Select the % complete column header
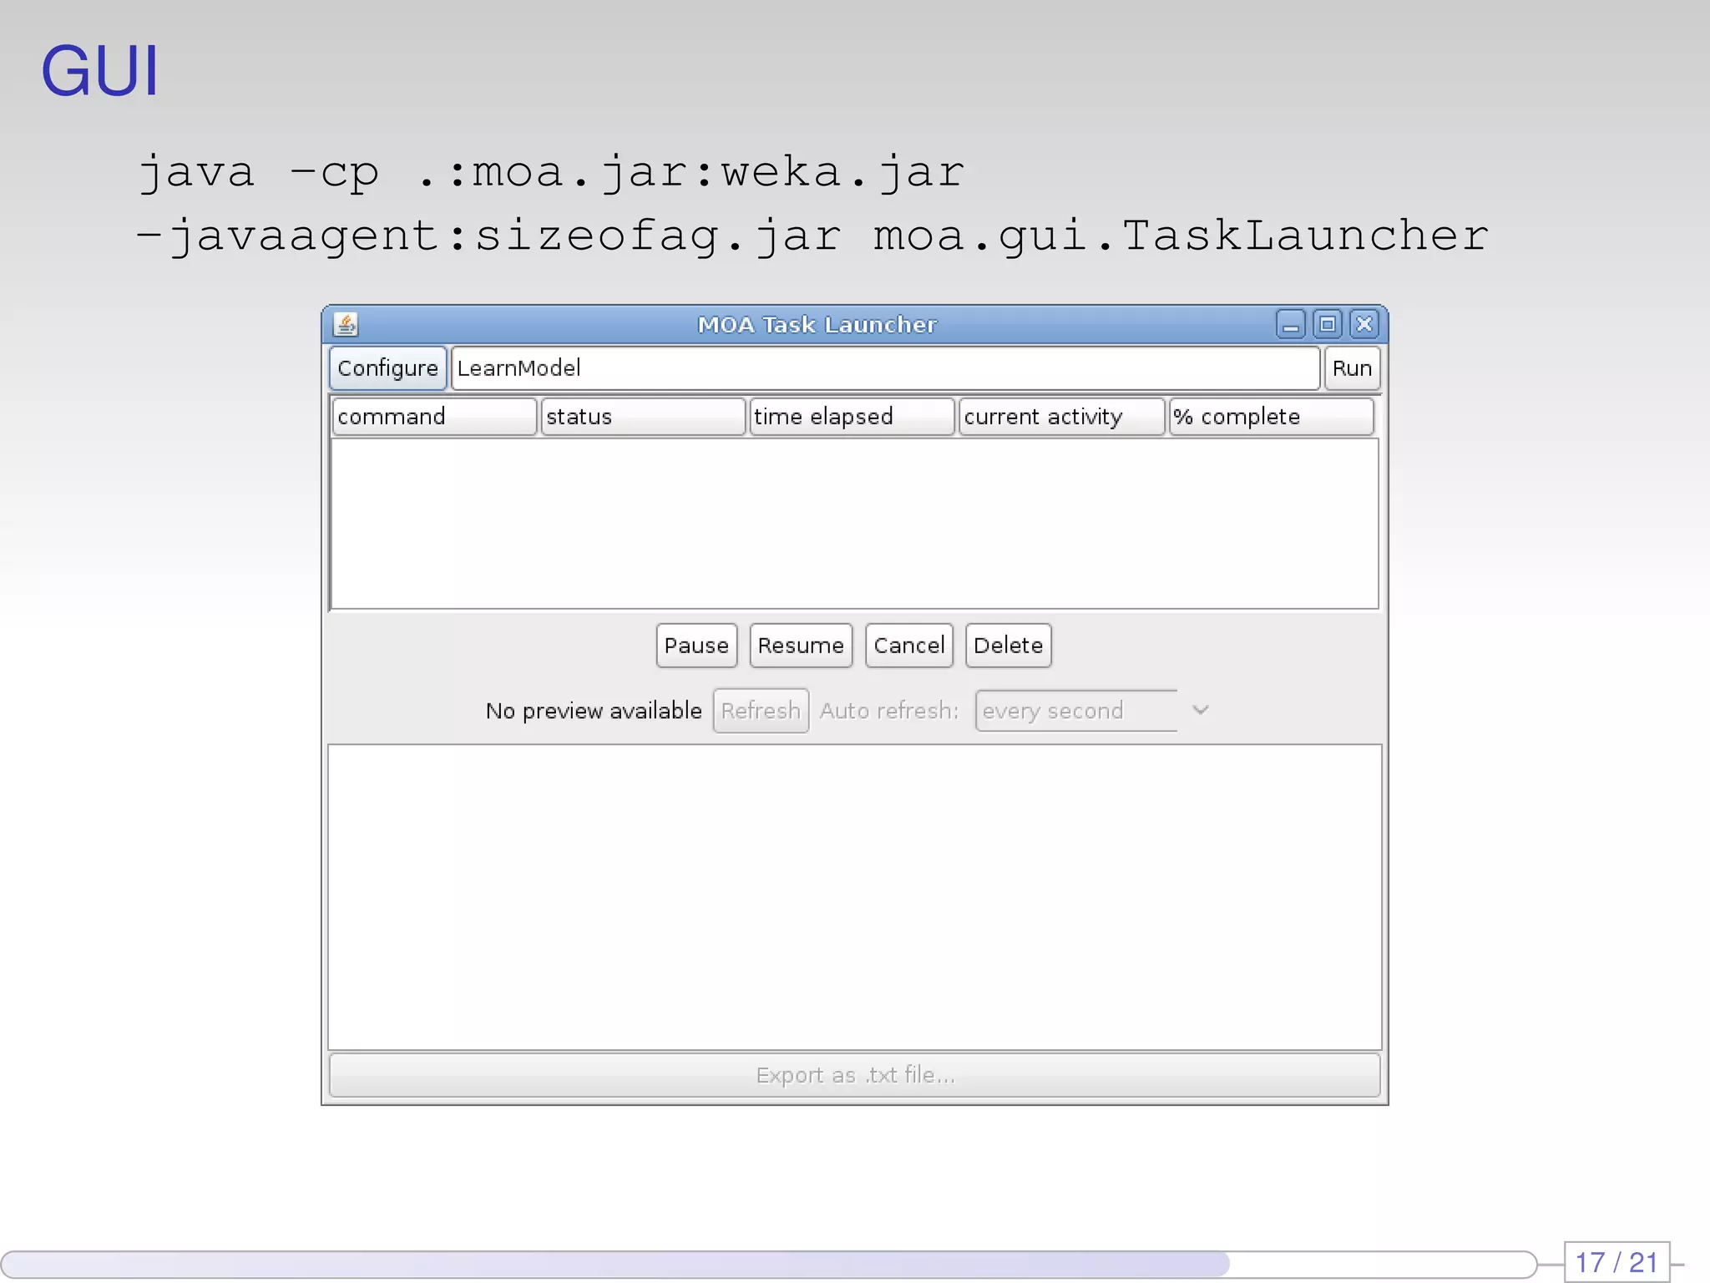This screenshot has height=1283, width=1710. tap(1272, 417)
